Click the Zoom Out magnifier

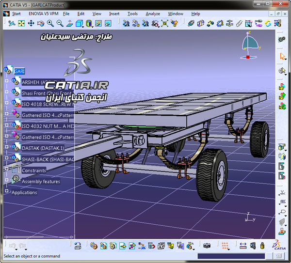[60, 24]
